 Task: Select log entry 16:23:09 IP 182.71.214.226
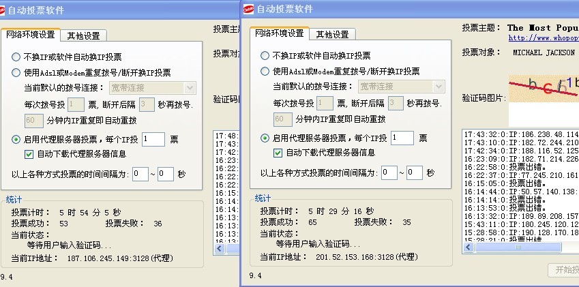click(x=521, y=159)
